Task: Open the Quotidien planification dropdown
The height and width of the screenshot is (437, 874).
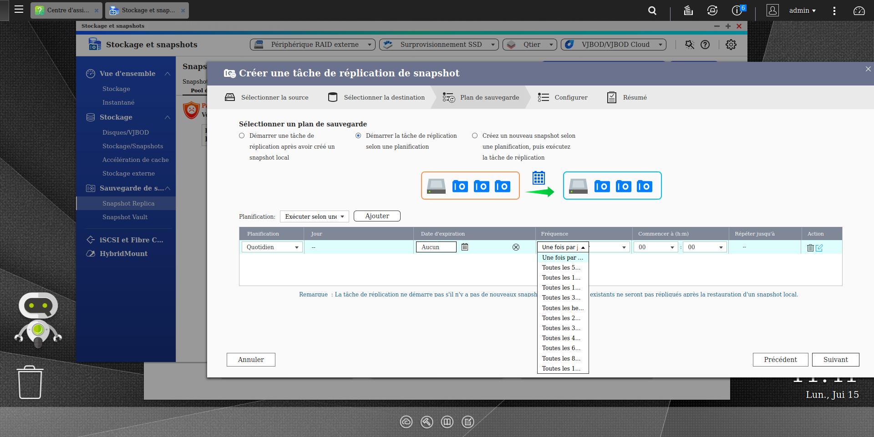Action: pos(272,247)
